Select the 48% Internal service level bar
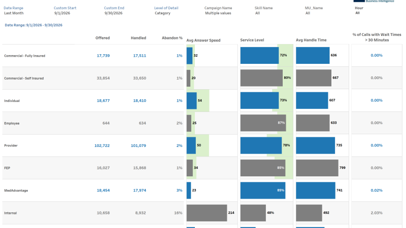 tap(253, 213)
